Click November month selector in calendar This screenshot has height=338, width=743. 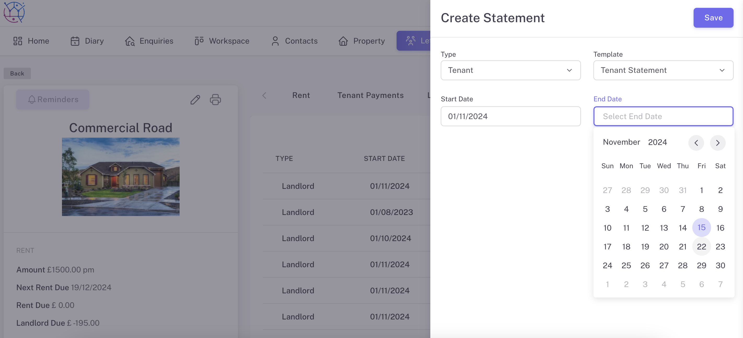621,142
